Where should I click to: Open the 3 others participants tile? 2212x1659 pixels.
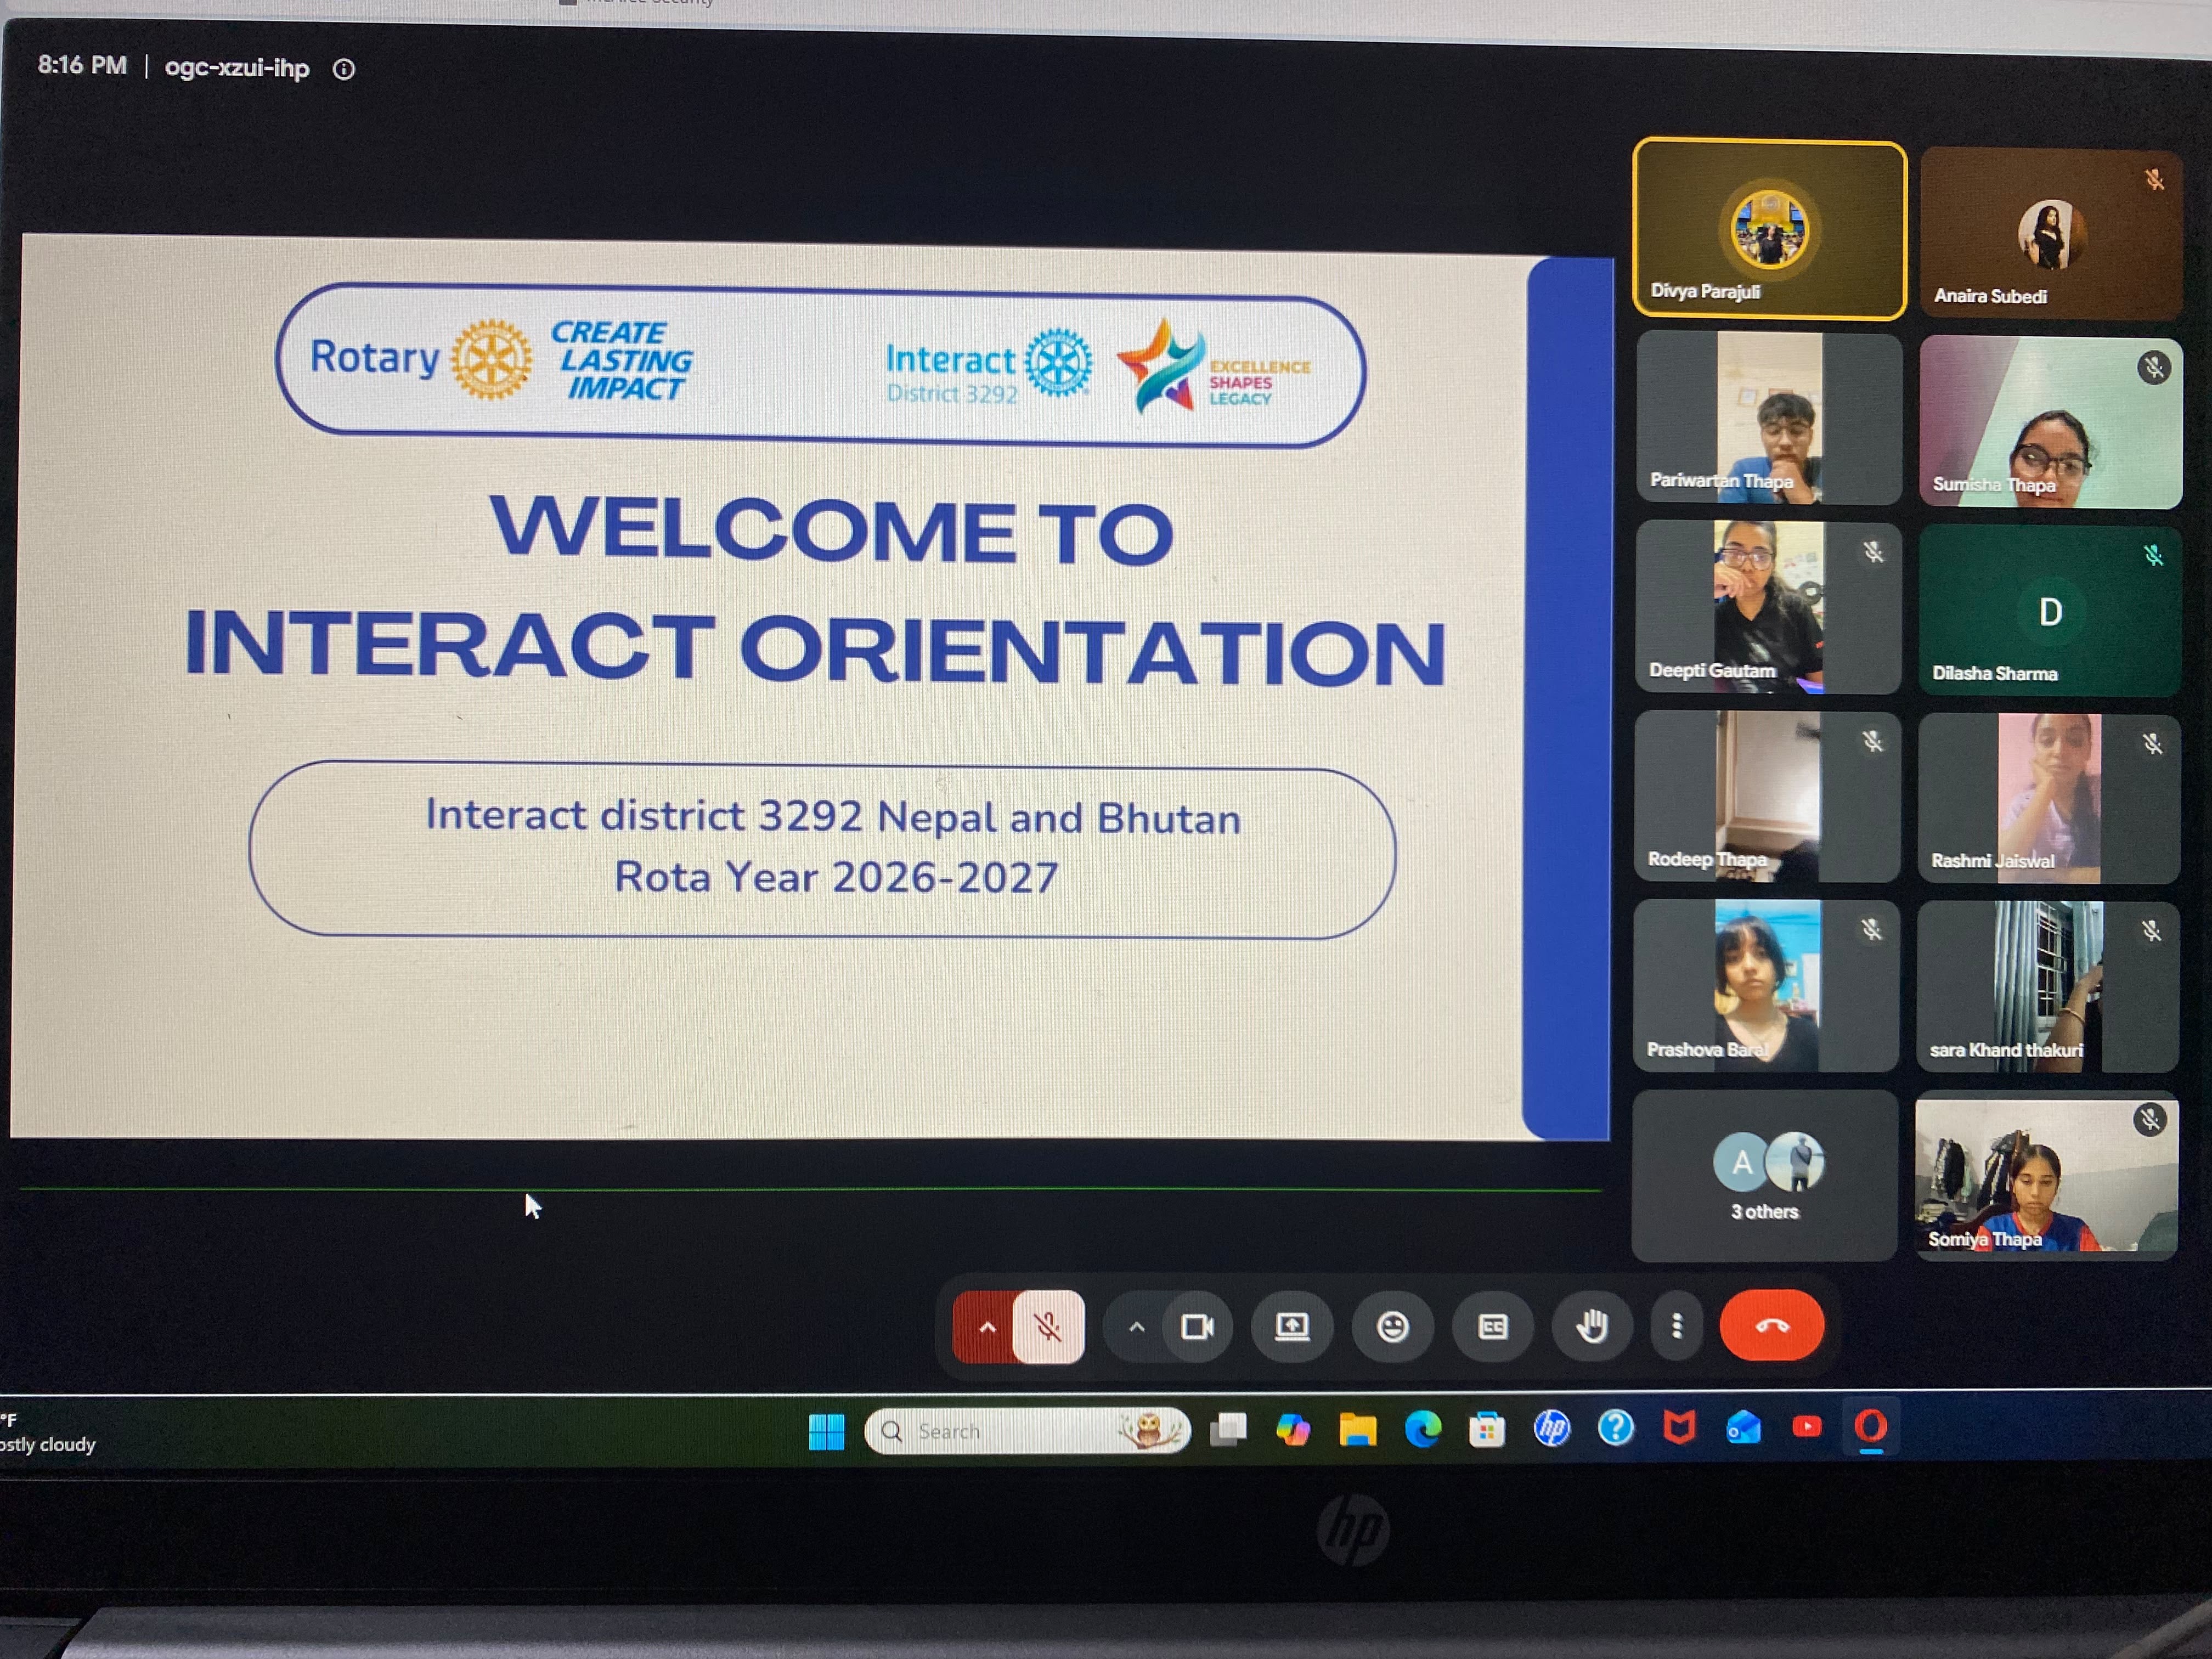1764,1175
